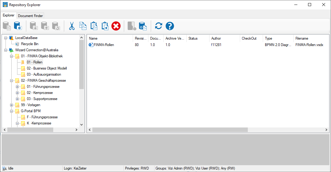Click the tree panel vertical scrollbar thumb

pos(81,64)
